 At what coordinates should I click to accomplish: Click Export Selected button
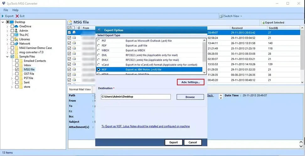273,23
